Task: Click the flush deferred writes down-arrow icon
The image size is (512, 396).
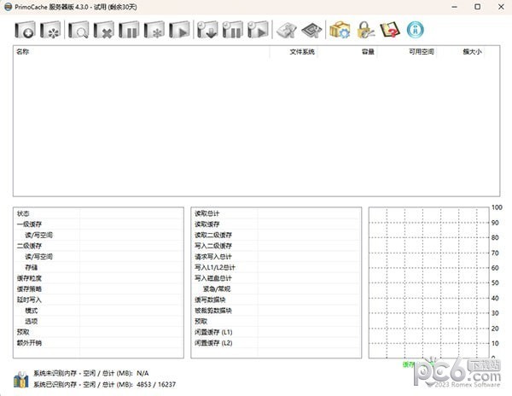Action: (207, 30)
